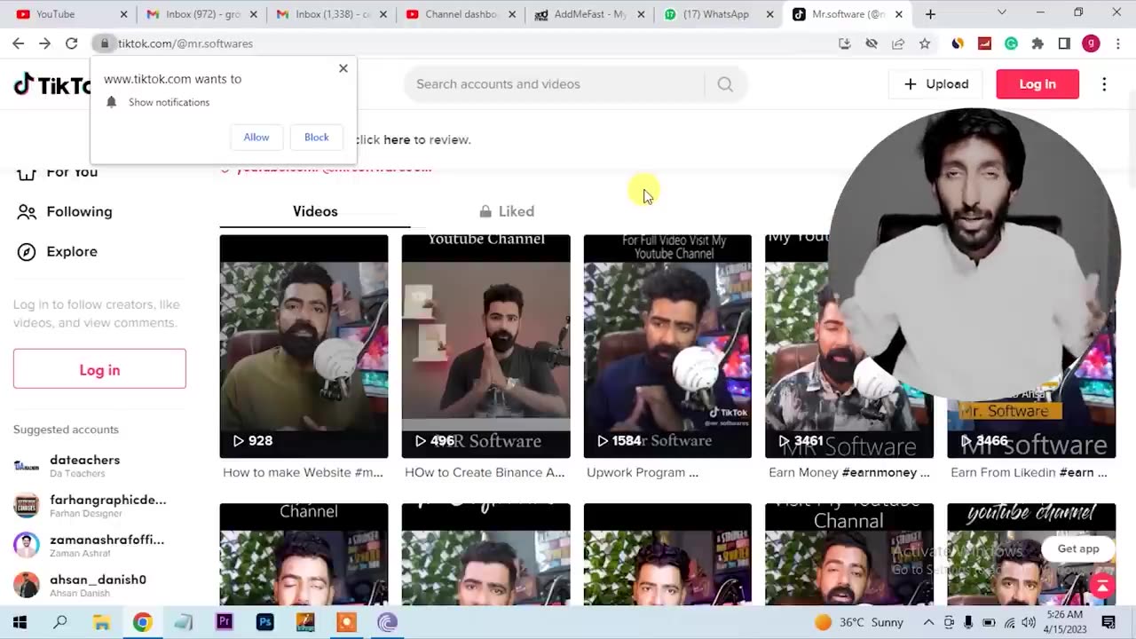Screen dimensions: 1136x639
Task: Click the taskbar volume icon
Action: 1029,622
